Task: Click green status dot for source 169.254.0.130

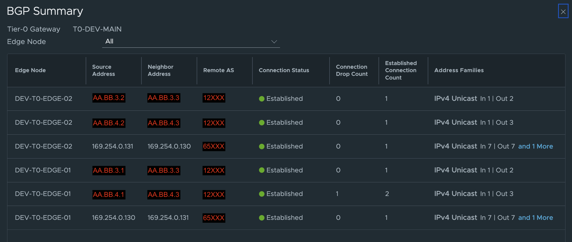Action: (262, 218)
